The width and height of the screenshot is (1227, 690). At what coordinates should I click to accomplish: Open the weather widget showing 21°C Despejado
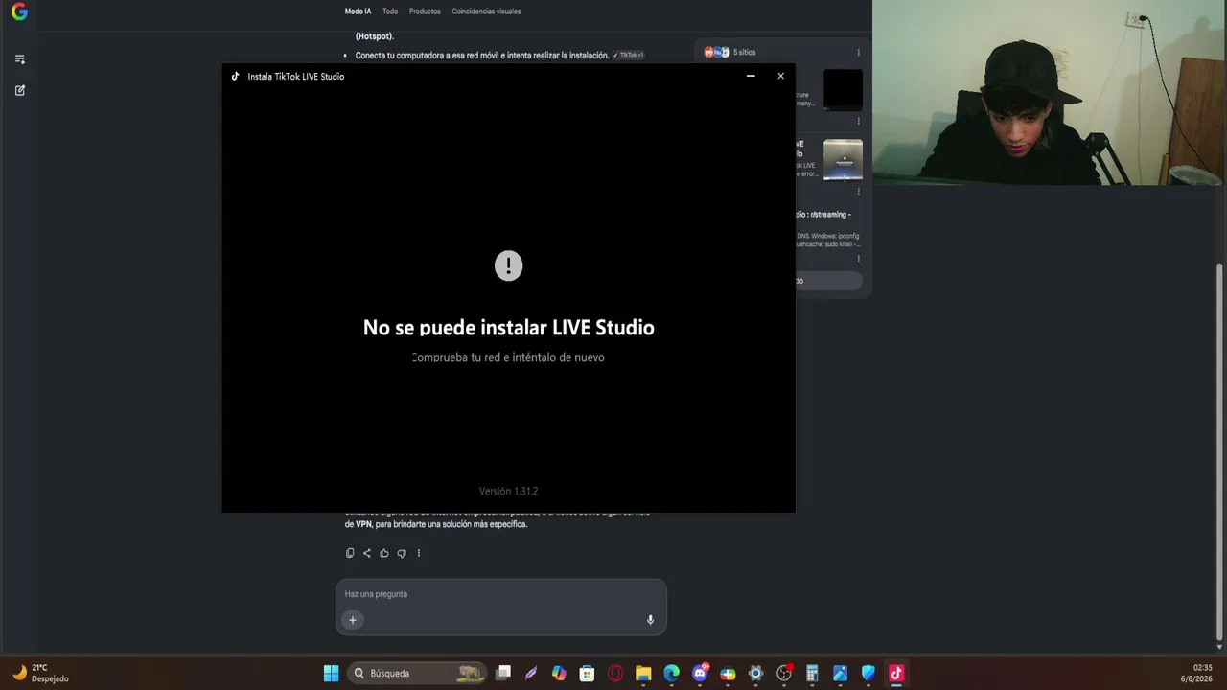click(40, 673)
